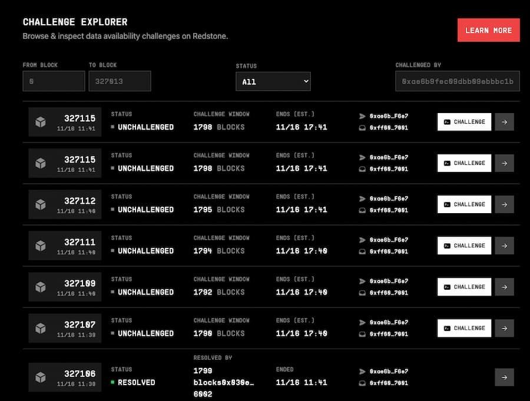Image resolution: width=530 pixels, height=401 pixels.
Task: Click address 0xff00_7001 on first row
Action: (389, 128)
